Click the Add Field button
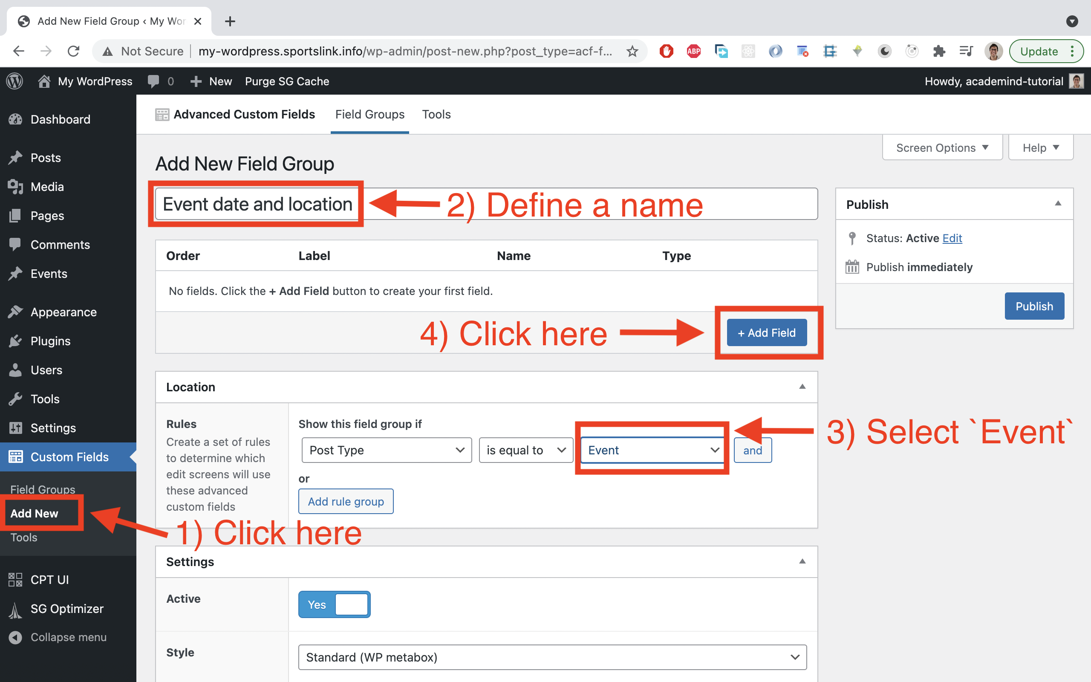This screenshot has height=682, width=1091. tap(766, 332)
